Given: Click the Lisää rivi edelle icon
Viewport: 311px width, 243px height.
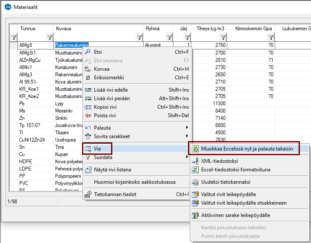Looking at the screenshot, I should (x=88, y=90).
